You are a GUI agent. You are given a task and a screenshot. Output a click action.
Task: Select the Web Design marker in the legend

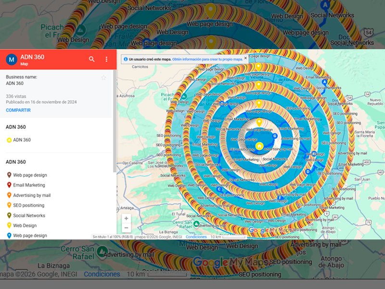[8, 225]
